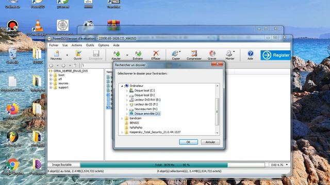Image resolution: width=330 pixels, height=185 pixels.
Task: Click the folder dialog scrollbar thumb
Action: click(x=217, y=112)
